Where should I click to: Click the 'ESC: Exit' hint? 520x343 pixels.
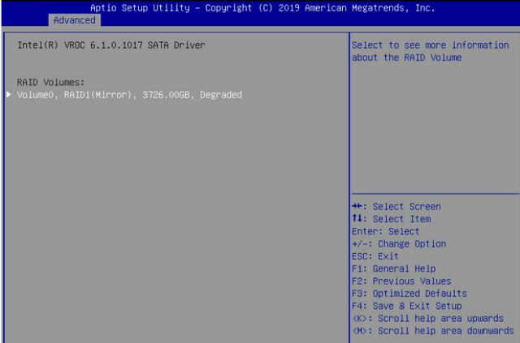pos(375,256)
